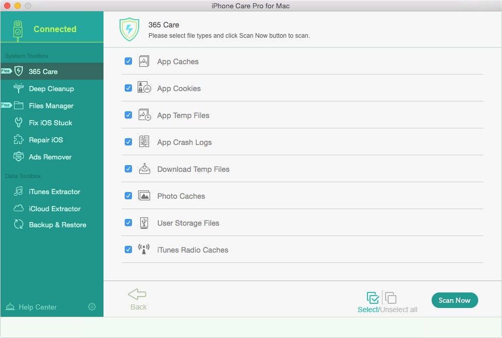Click the Download Temp Files label

click(x=194, y=169)
